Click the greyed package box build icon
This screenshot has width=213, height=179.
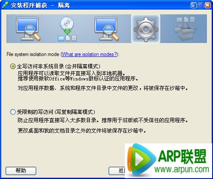pyautogui.click(x=185, y=29)
